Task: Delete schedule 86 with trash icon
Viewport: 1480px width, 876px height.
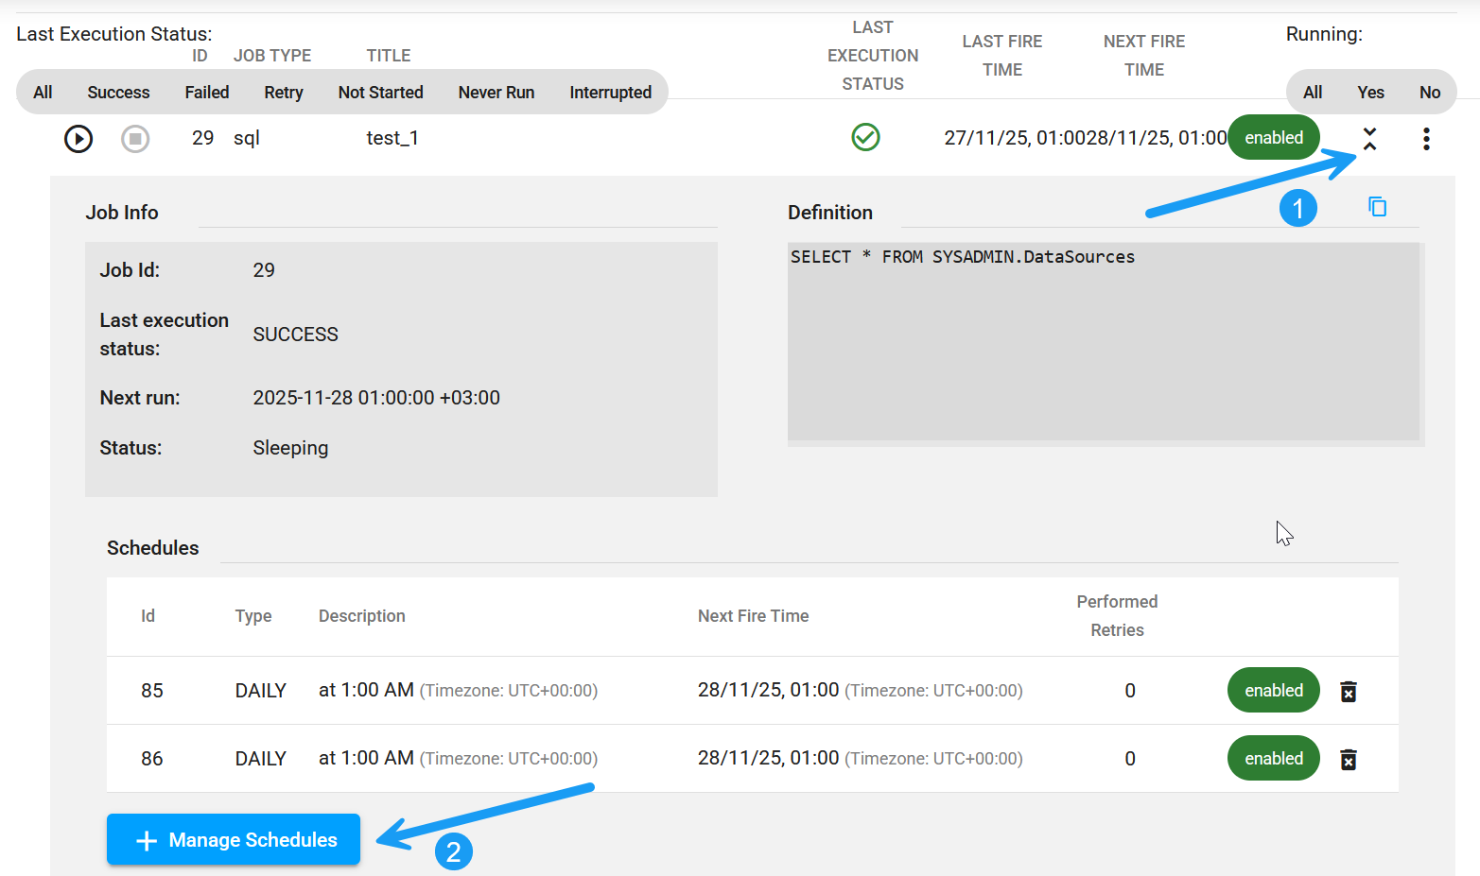Action: point(1349,758)
